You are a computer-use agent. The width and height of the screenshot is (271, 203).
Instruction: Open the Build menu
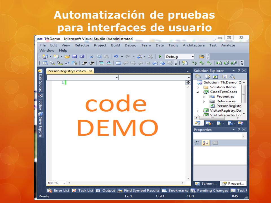coord(115,45)
